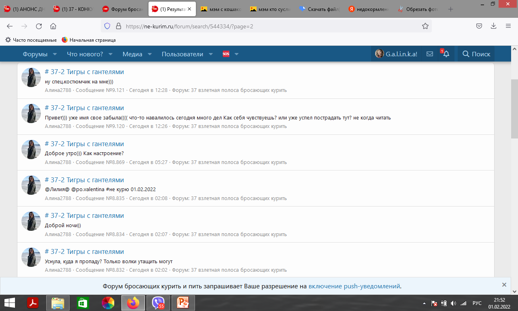Expand the dropdown arrow beside SOS
Screen dimensions: 518x311
(x=237, y=54)
